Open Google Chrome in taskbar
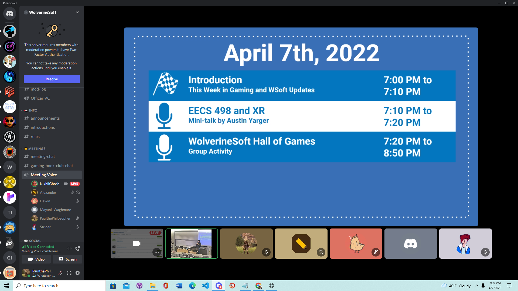This screenshot has width=518, height=291. [x=258, y=286]
